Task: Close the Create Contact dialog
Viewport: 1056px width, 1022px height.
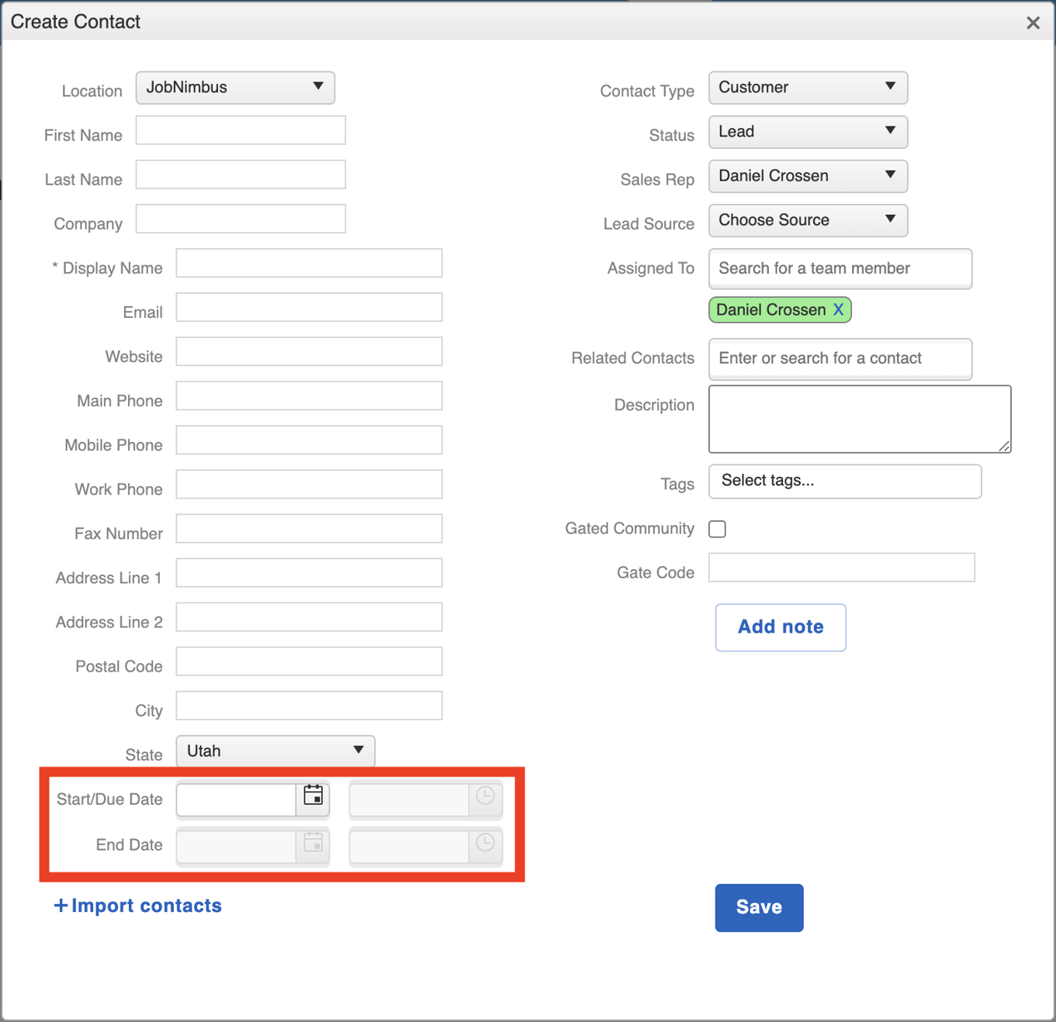Action: point(1033,22)
